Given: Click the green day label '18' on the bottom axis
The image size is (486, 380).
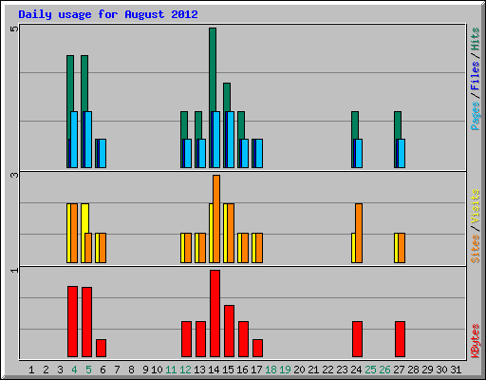Looking at the screenshot, I should (x=271, y=370).
